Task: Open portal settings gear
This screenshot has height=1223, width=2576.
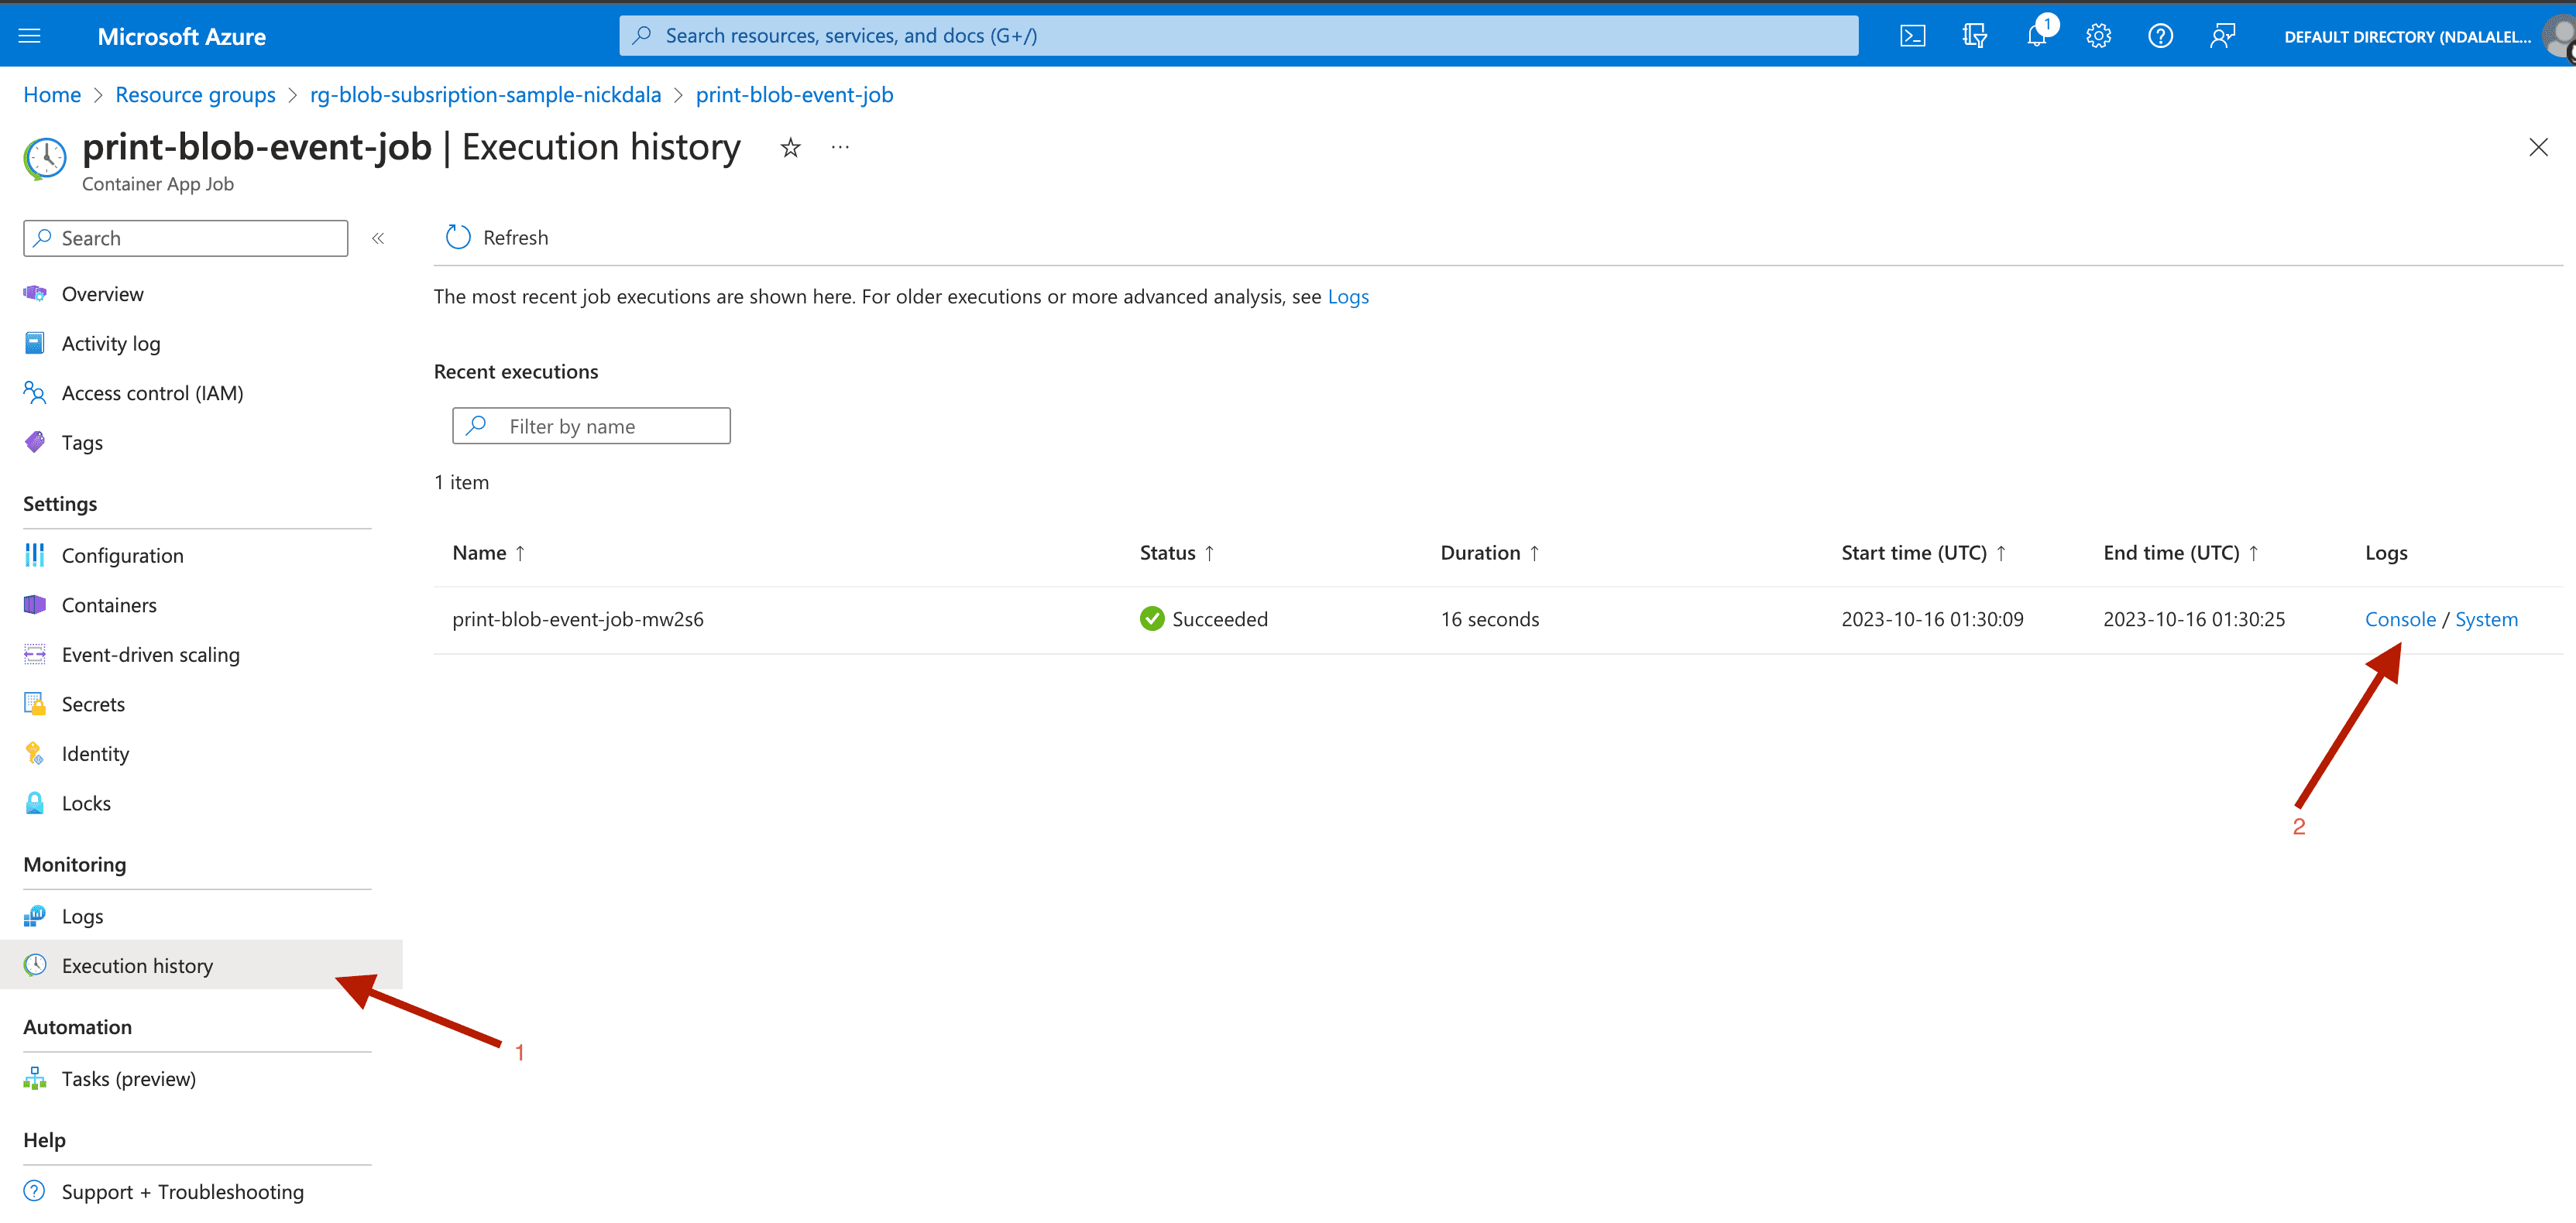Action: (2098, 36)
